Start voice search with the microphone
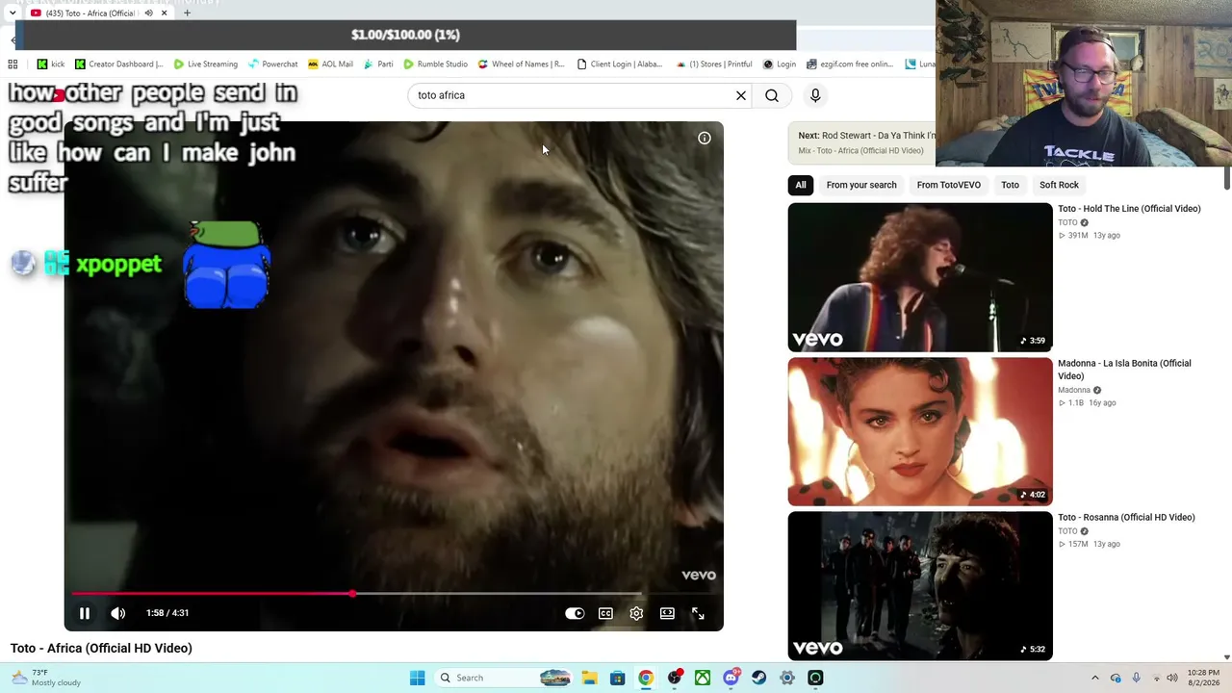The width and height of the screenshot is (1232, 693). (x=815, y=95)
